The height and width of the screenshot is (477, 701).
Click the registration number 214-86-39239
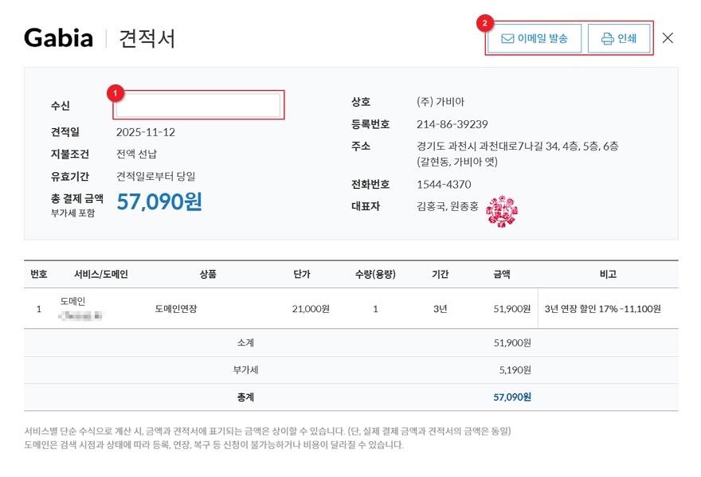point(452,124)
